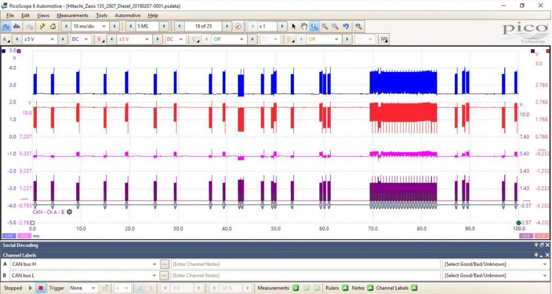Click the math channels waveform icon
Image resolution: width=552 pixels, height=294 pixels.
tap(384, 39)
